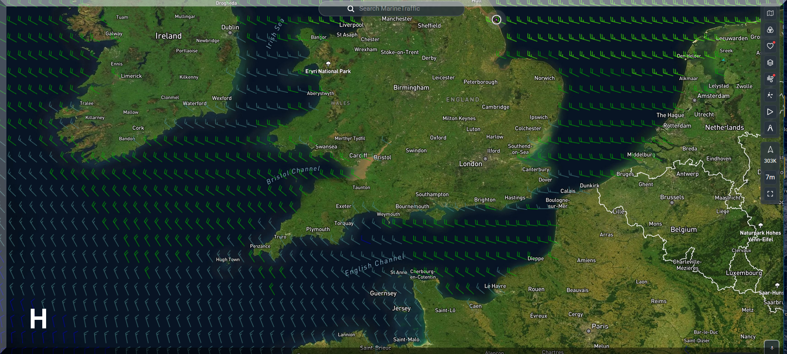Click the Naturpark Hohes Venn-Eifel marker pin
The width and height of the screenshot is (787, 354).
pos(761,226)
